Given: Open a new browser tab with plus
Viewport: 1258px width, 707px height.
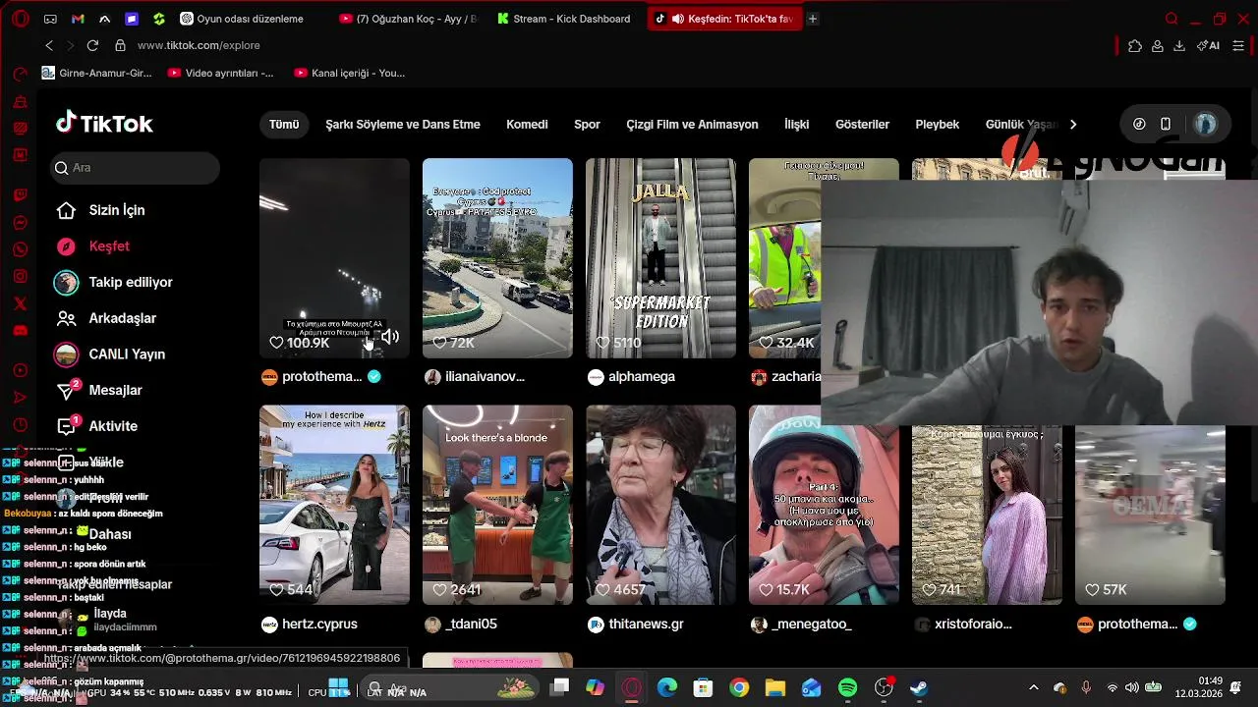Looking at the screenshot, I should click(812, 19).
